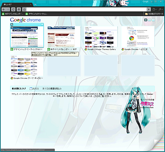Screen dimensions: 165x152
Task: Bookmark this page with star icon
Action: (24, 10)
